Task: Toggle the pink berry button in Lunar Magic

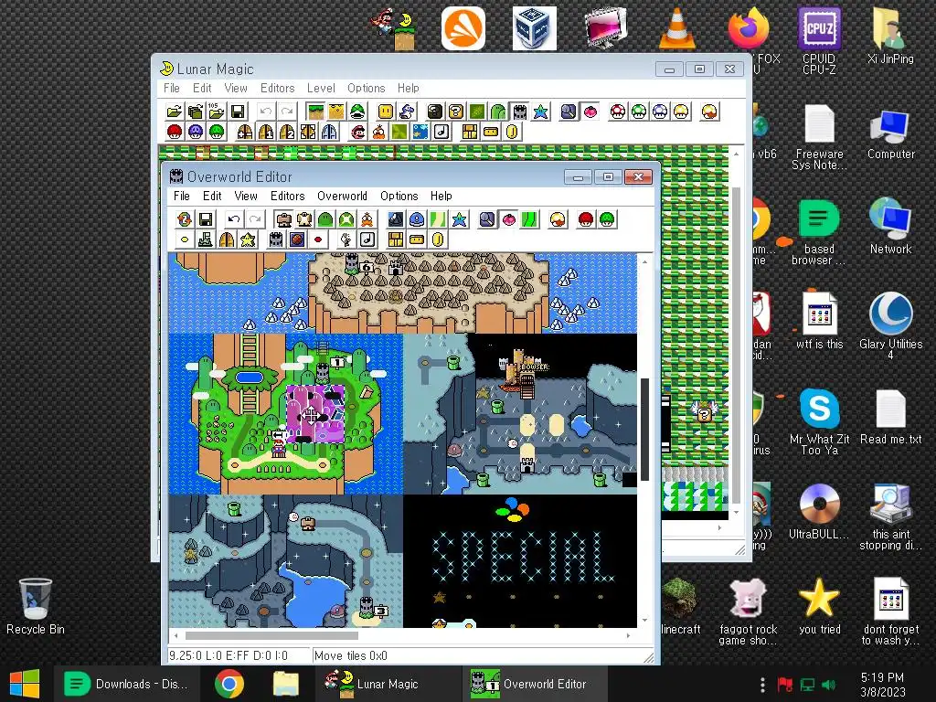Action: pyautogui.click(x=590, y=112)
